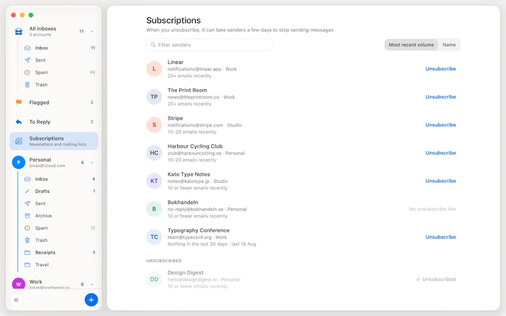506x316 pixels.
Task: Open the All inboxes tray icon
Action: point(19,31)
